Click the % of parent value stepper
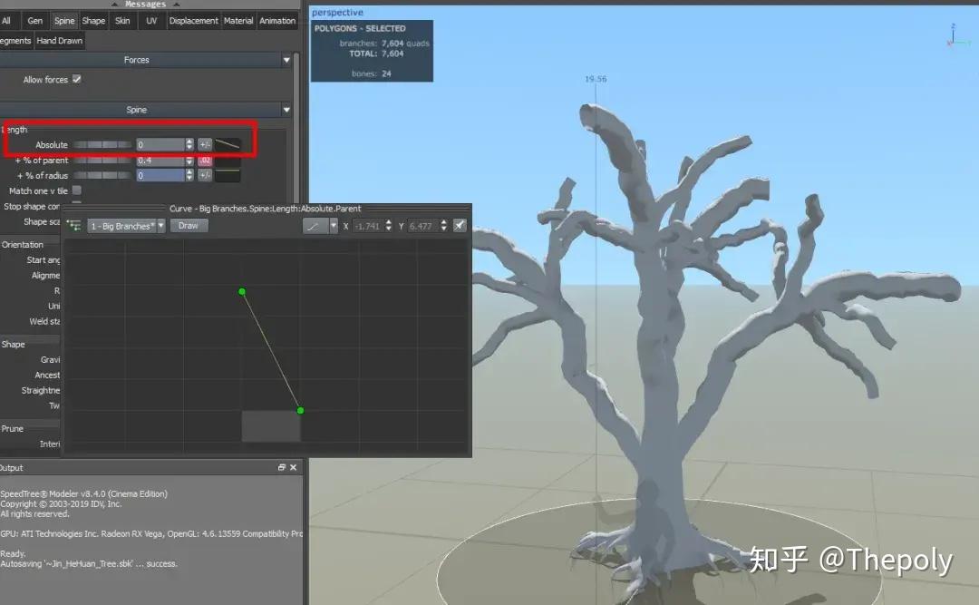This screenshot has height=605, width=979. 189,161
